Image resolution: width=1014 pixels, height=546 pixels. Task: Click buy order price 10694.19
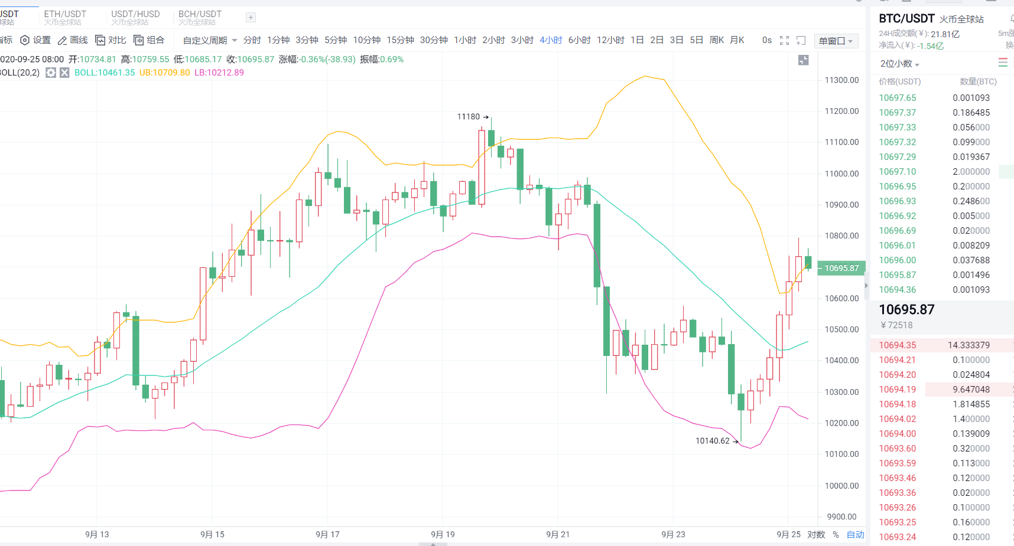(x=897, y=390)
